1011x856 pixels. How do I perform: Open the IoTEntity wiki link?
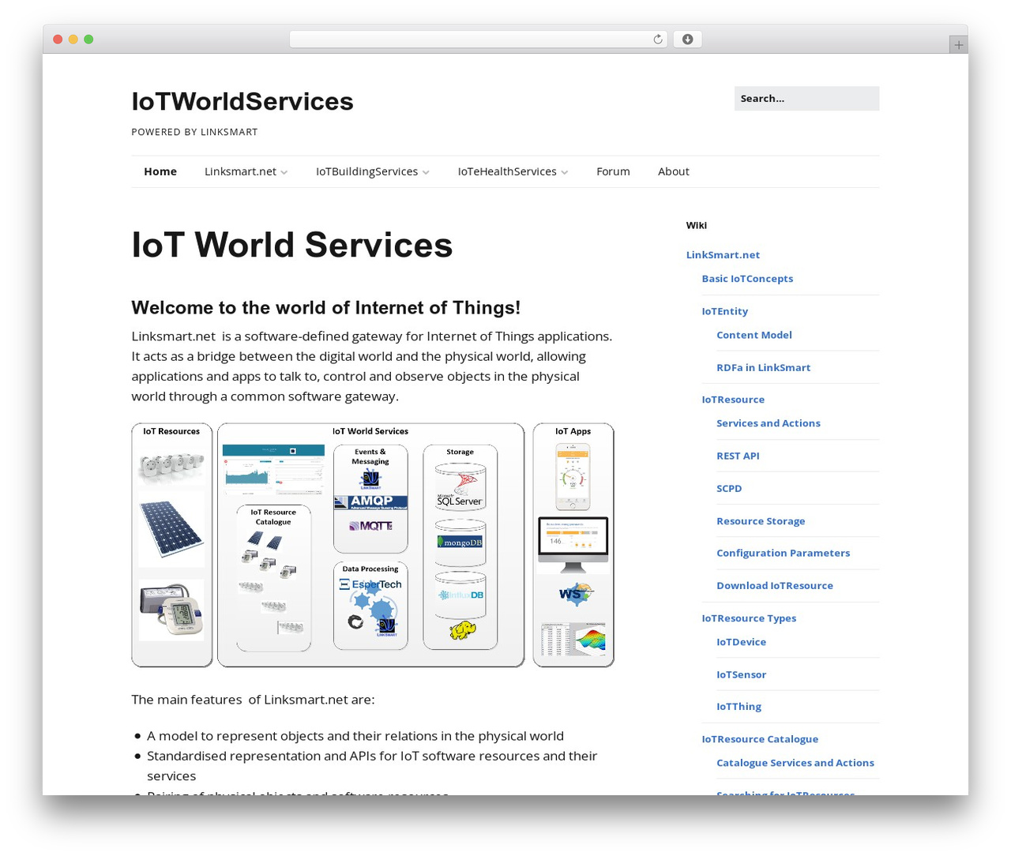click(x=724, y=311)
